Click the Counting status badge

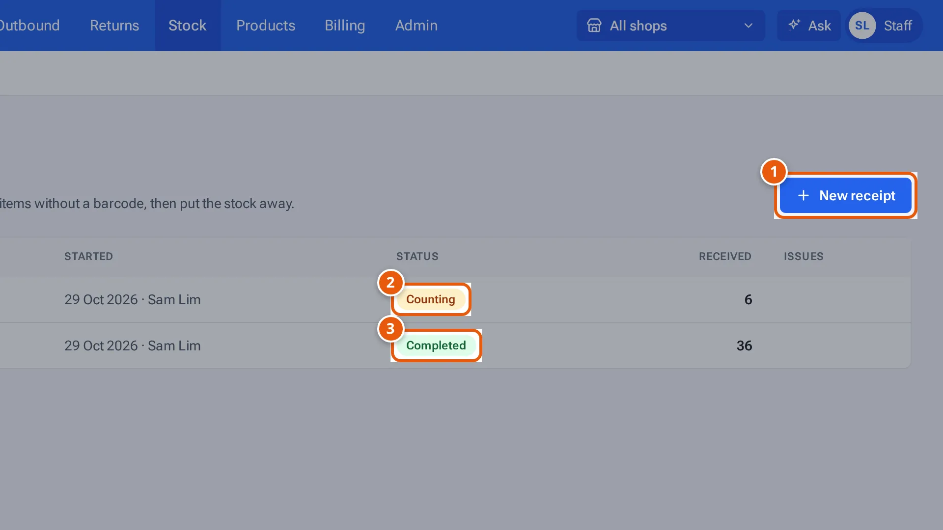431,299
